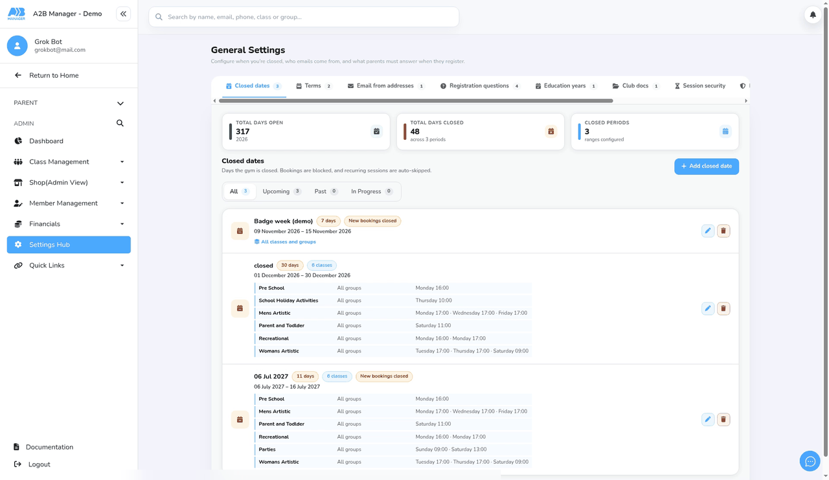This screenshot has height=480, width=829.
Task: Expand Quick Links submenu
Action: (x=122, y=266)
